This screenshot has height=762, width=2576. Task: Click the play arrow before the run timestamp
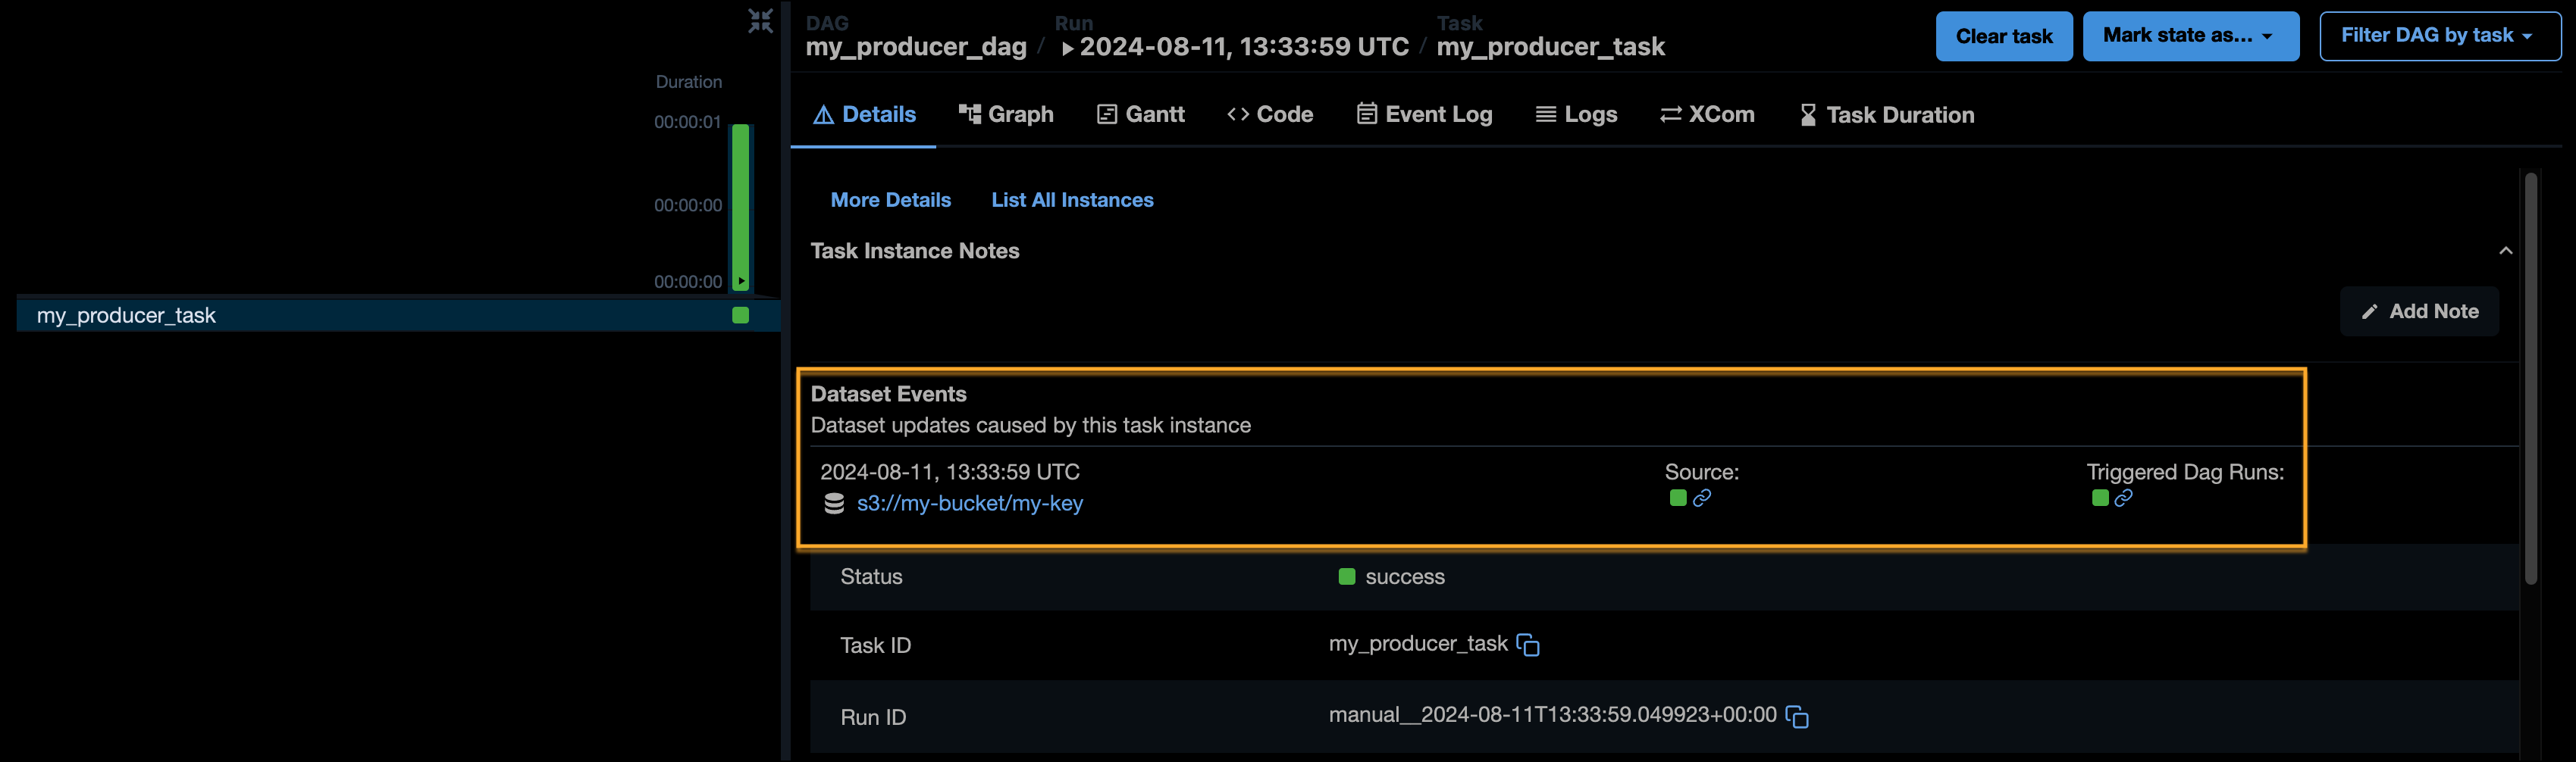pos(1069,46)
